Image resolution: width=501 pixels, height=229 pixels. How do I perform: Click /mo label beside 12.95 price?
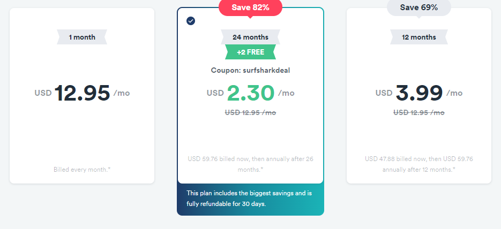click(122, 93)
